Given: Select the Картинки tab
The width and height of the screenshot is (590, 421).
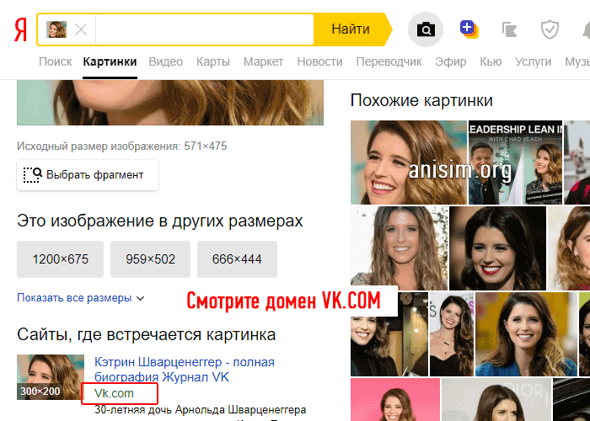Looking at the screenshot, I should [110, 61].
